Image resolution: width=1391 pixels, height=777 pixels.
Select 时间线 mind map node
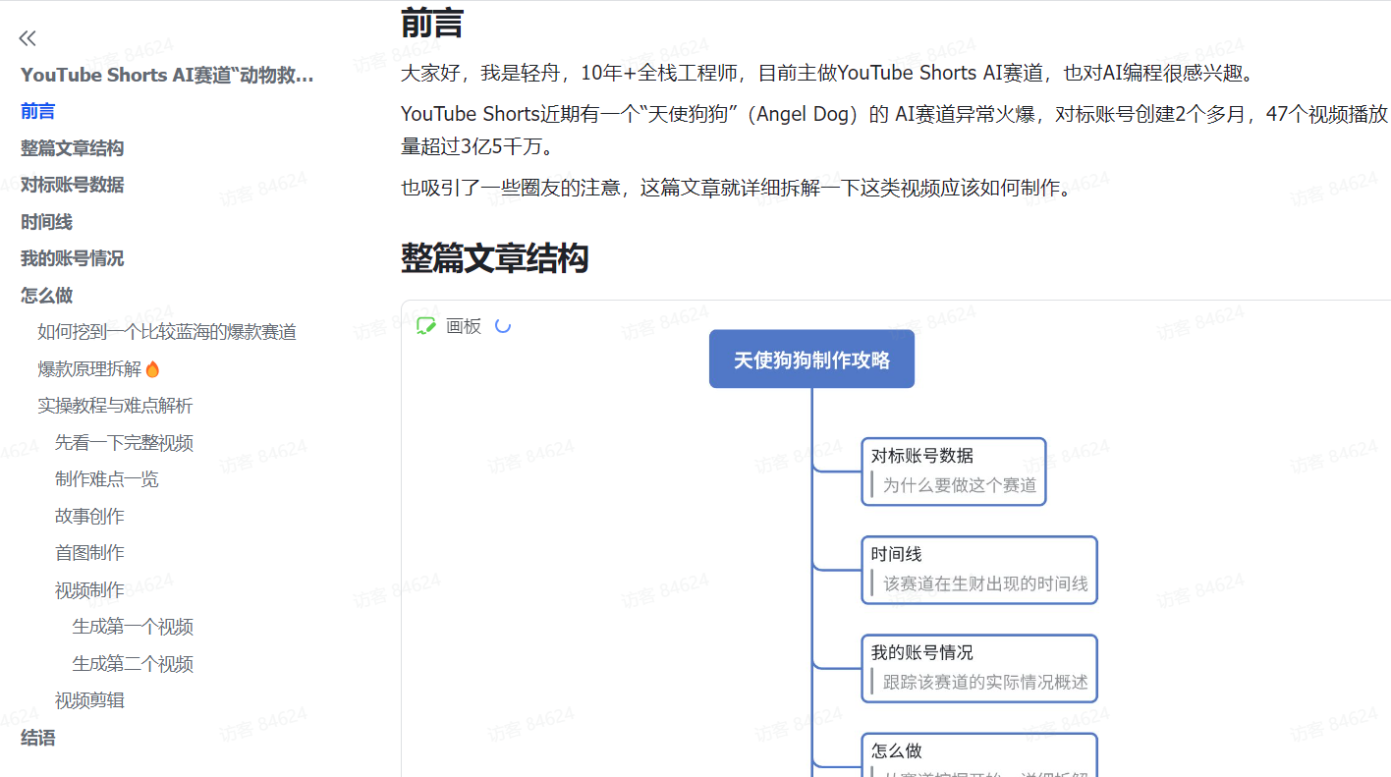click(979, 570)
